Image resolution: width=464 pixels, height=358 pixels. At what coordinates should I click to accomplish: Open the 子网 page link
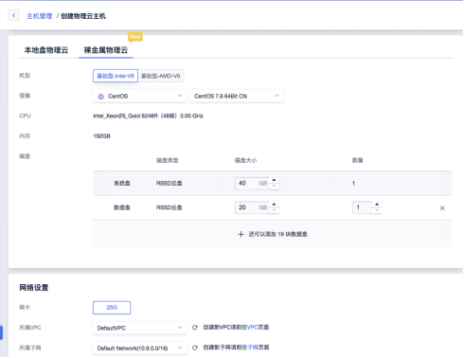pyautogui.click(x=253, y=348)
